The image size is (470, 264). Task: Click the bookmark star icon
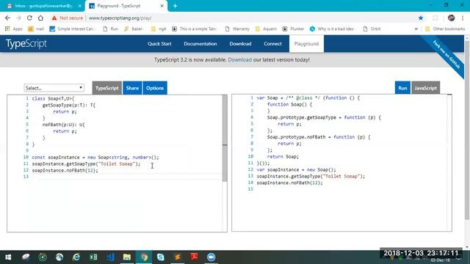tap(421, 18)
